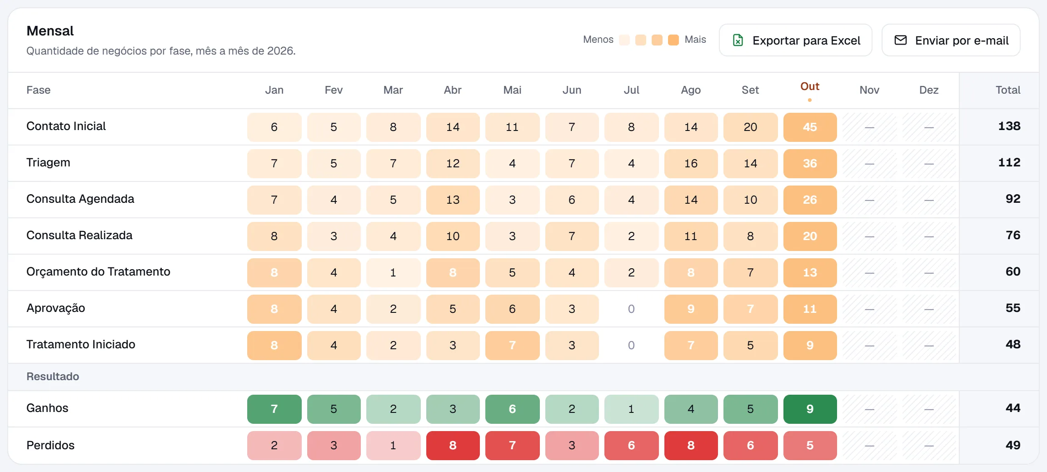Send report via Enviar por e-mail

coord(951,40)
